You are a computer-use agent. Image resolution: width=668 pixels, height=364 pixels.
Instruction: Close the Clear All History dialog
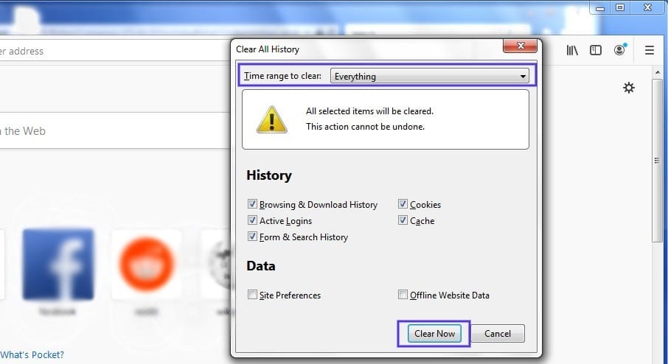pos(518,48)
